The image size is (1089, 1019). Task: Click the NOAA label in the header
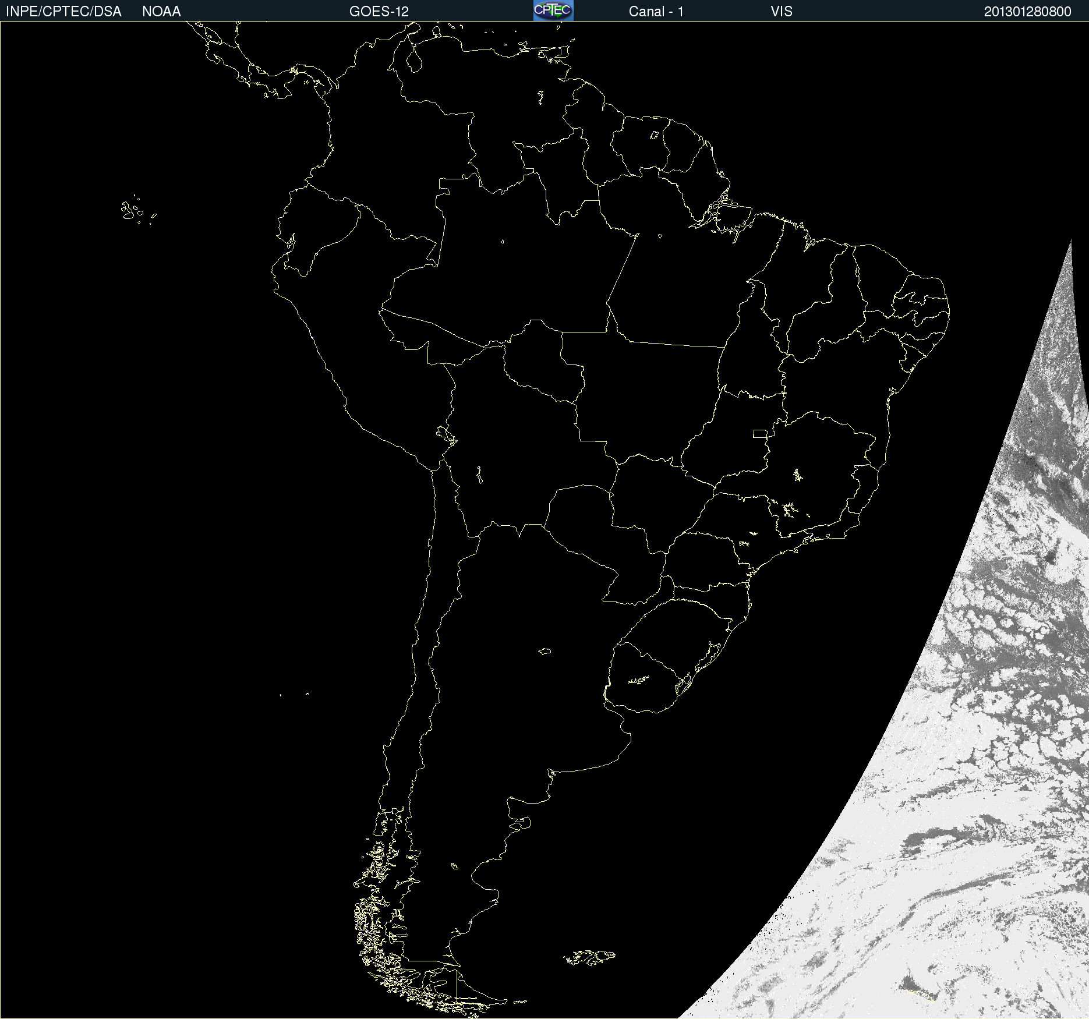pos(161,12)
